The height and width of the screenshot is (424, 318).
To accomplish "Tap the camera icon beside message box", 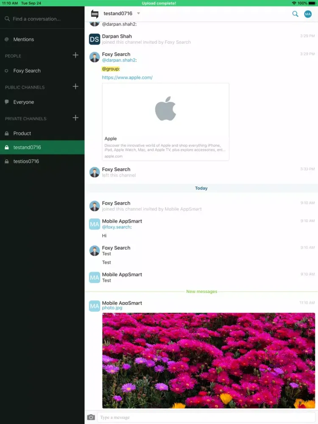I will [91, 417].
